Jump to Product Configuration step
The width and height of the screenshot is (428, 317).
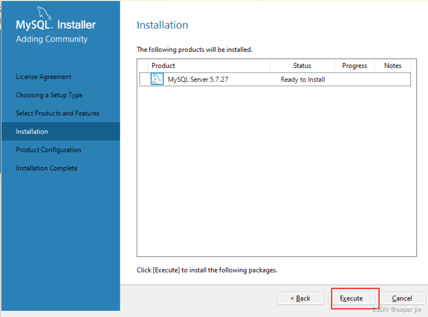(49, 150)
